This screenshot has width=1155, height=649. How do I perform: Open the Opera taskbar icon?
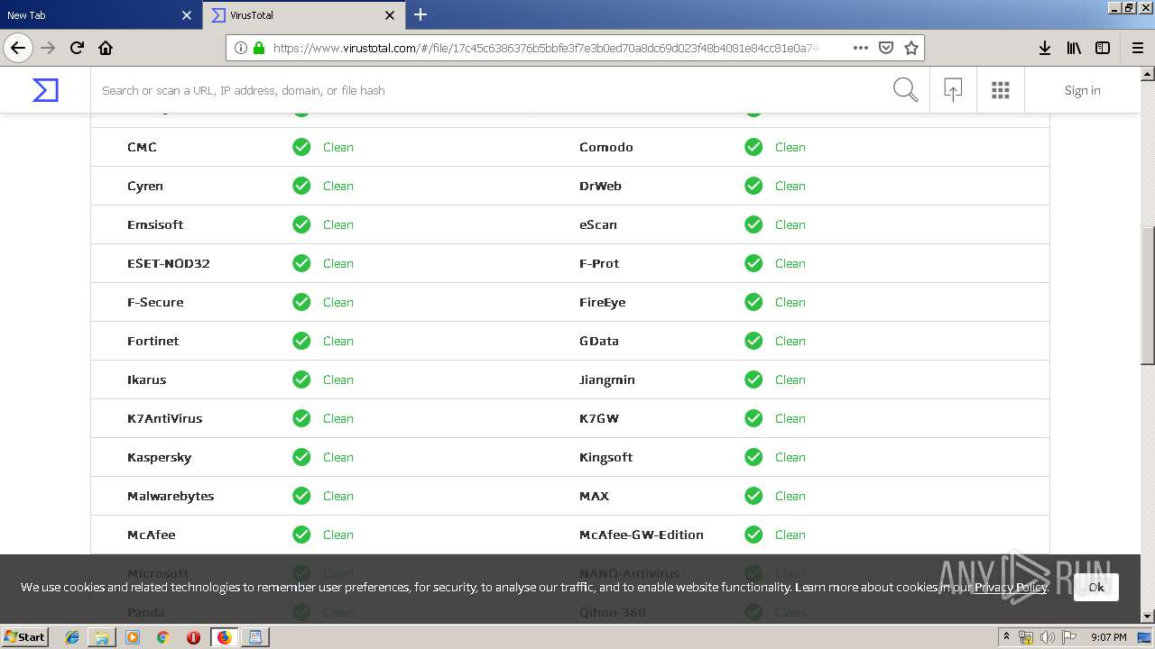click(193, 637)
